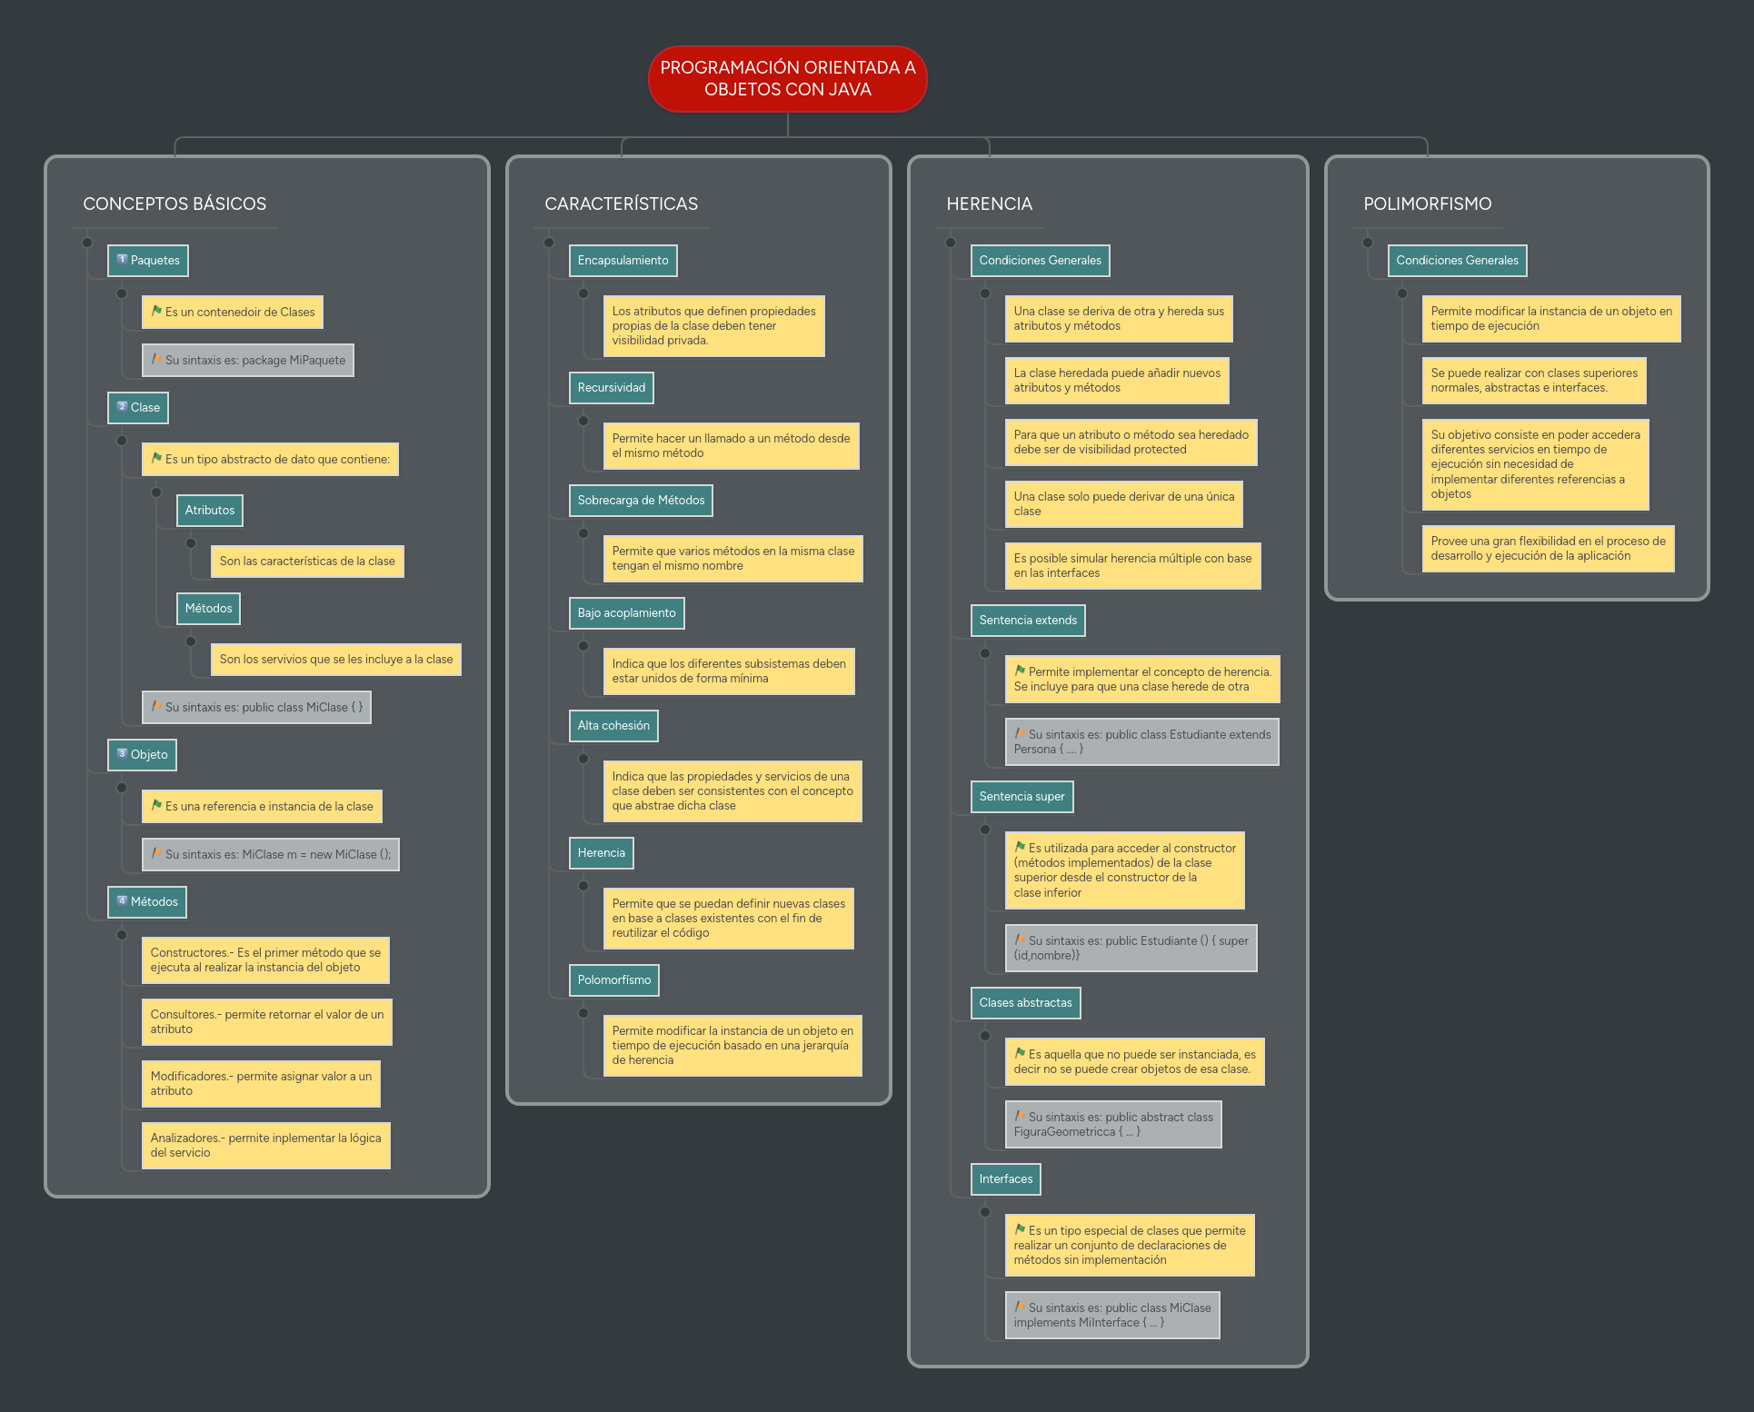Screen dimensions: 1754x1412
Task: Click the orange flag on "MiClase implements MiInterface" syntax note
Action: (1019, 1308)
